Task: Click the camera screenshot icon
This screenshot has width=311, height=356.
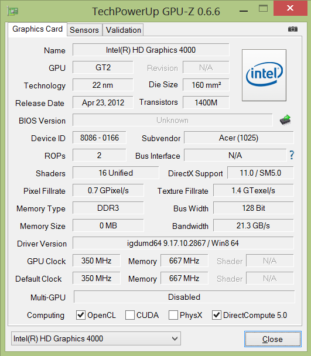Action: point(293,29)
